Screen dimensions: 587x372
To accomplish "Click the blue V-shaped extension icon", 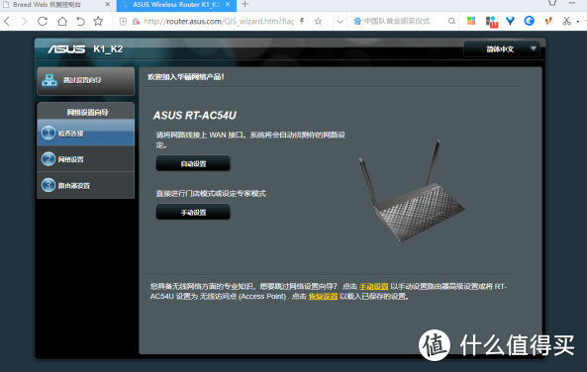I will pos(510,21).
